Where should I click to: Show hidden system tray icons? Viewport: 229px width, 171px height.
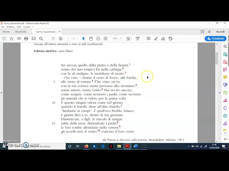point(189,146)
